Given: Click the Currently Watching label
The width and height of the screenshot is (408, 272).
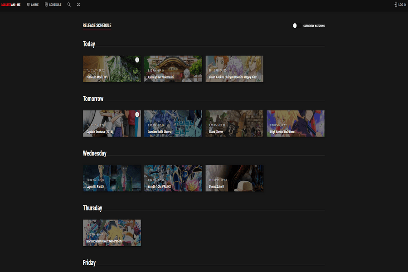Looking at the screenshot, I should point(314,26).
